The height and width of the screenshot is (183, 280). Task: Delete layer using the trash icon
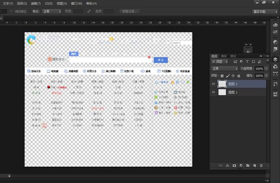[261, 166]
